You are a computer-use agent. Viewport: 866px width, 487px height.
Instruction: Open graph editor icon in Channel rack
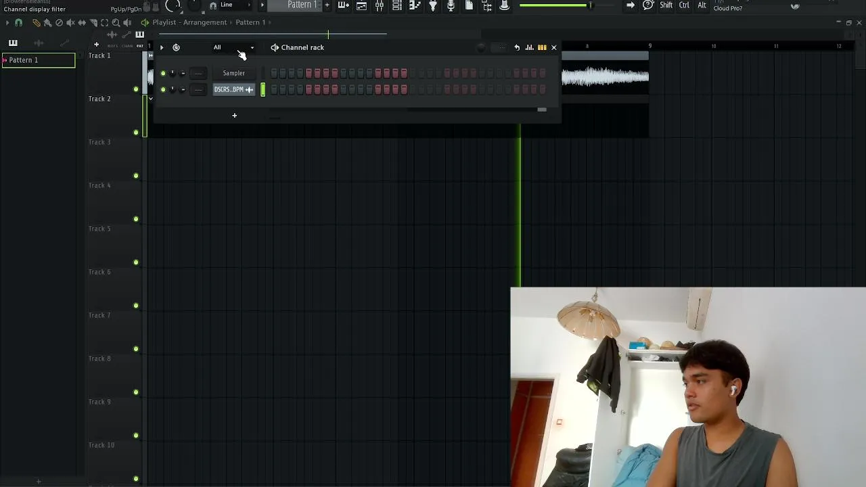click(530, 47)
